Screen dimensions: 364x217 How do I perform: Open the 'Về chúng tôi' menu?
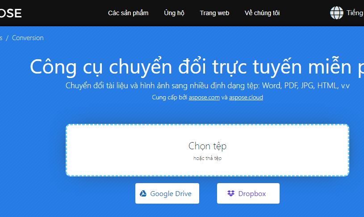point(262,13)
